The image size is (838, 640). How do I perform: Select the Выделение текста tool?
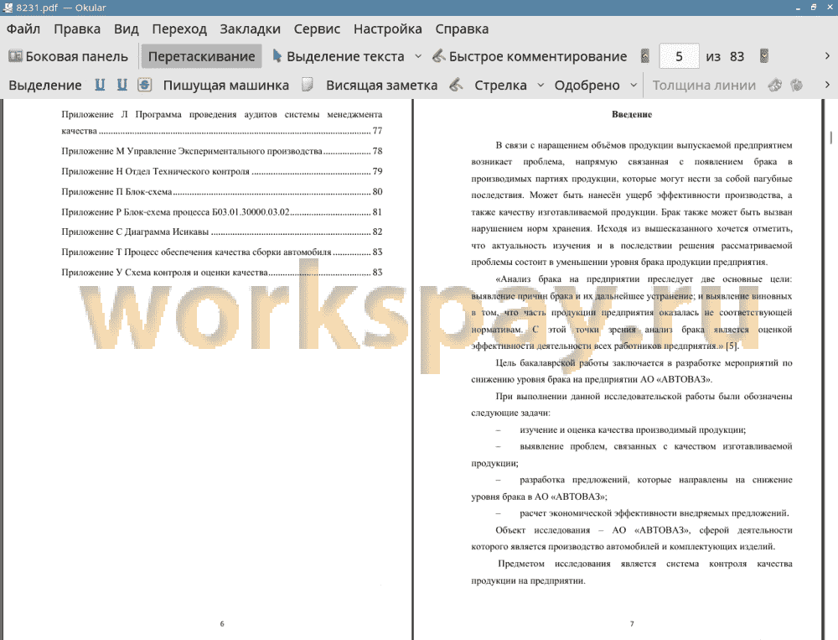point(338,56)
